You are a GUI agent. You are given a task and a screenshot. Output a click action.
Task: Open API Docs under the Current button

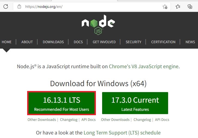[x=162, y=120]
